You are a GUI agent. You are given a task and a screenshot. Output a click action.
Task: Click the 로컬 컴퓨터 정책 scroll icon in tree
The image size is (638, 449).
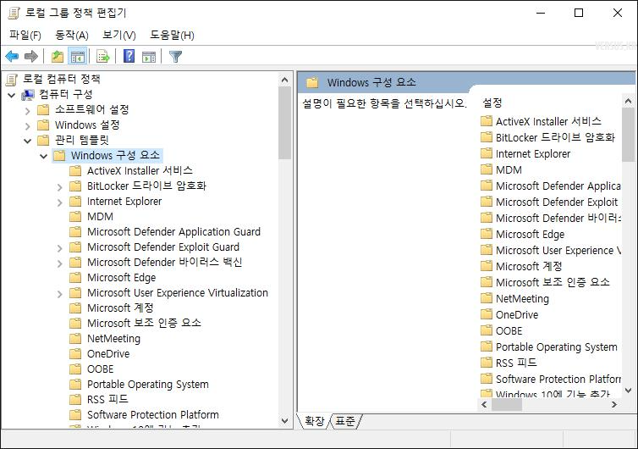click(12, 79)
